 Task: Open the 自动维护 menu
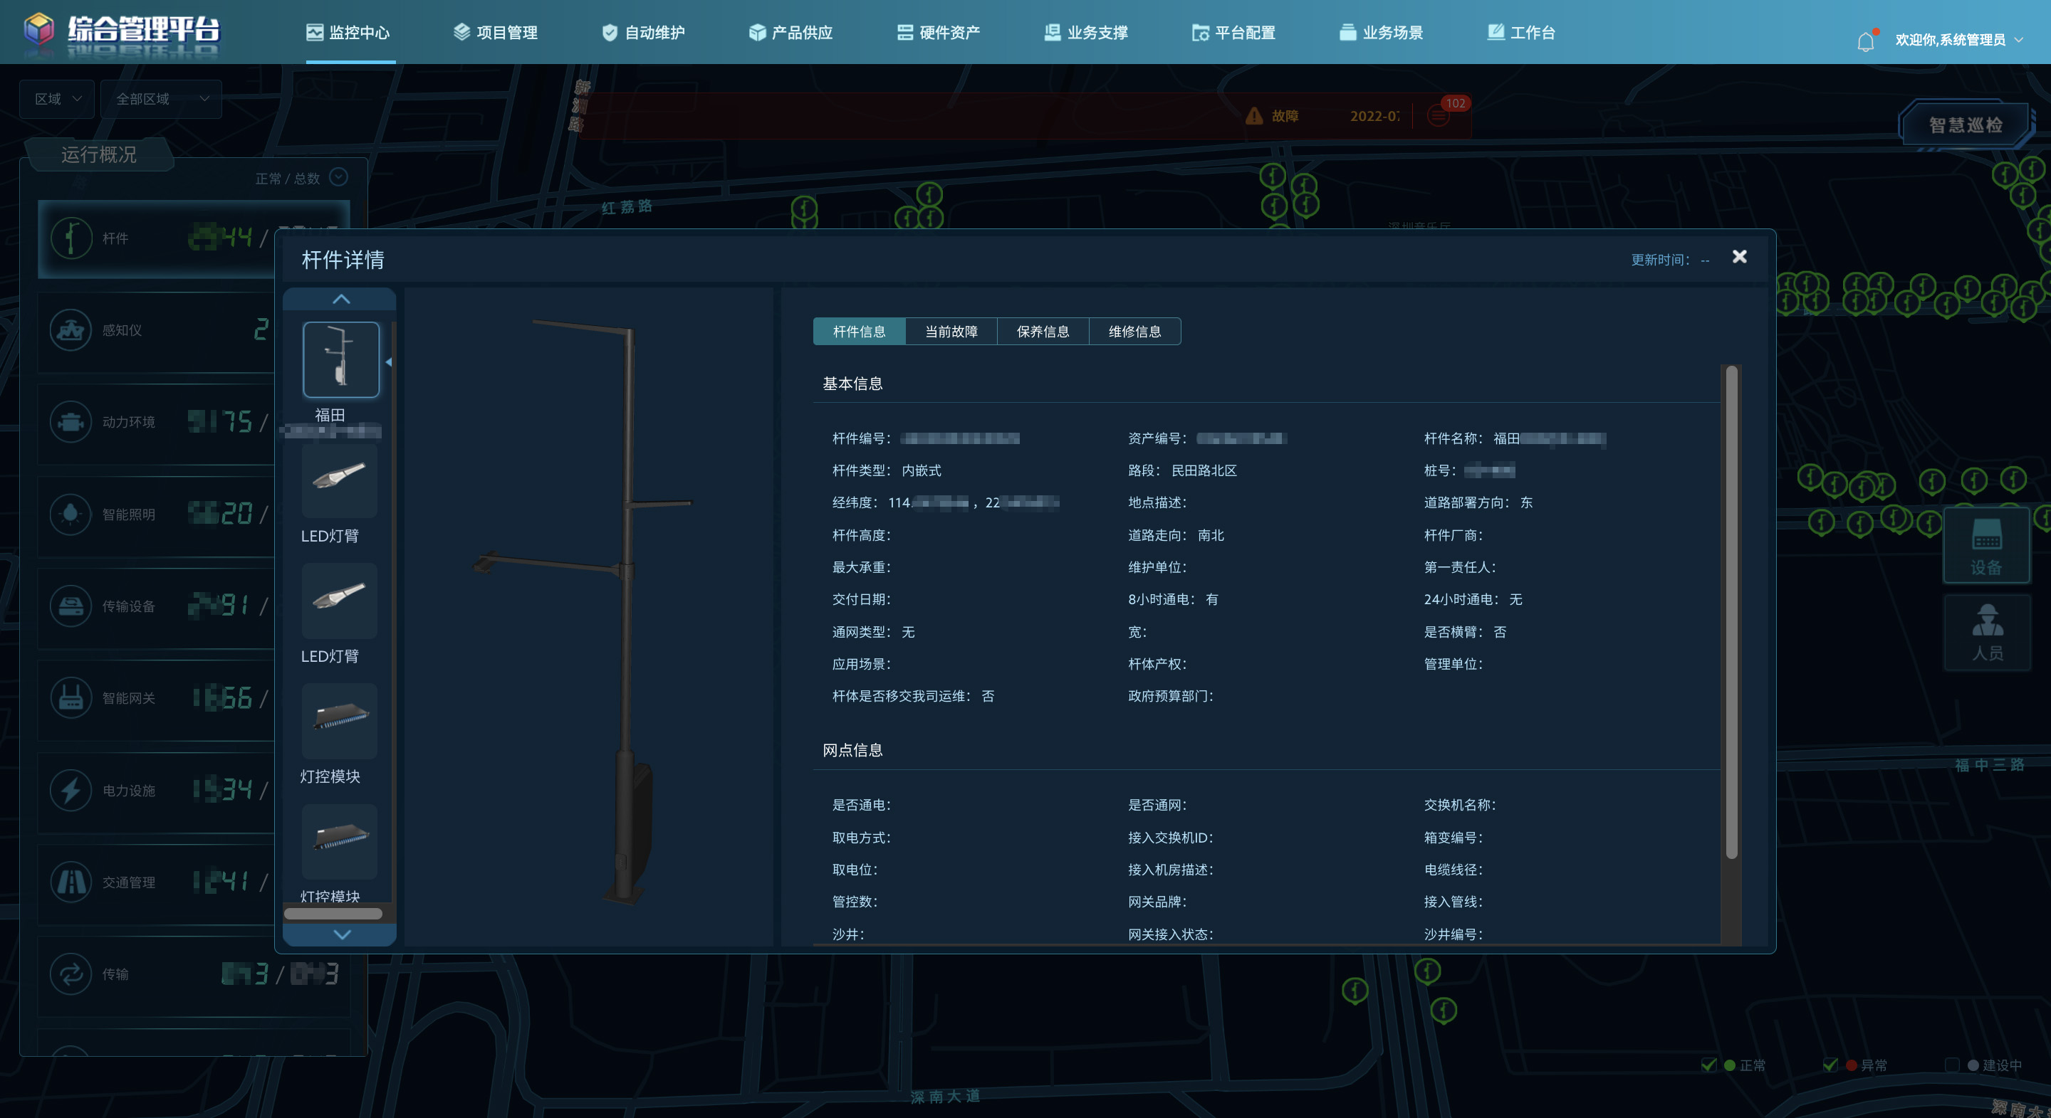[x=643, y=33]
